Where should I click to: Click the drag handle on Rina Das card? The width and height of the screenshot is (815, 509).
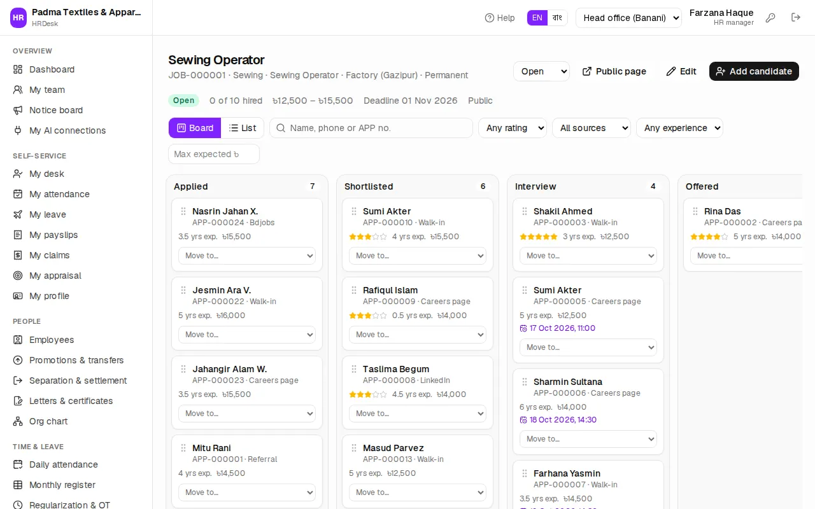tap(695, 211)
